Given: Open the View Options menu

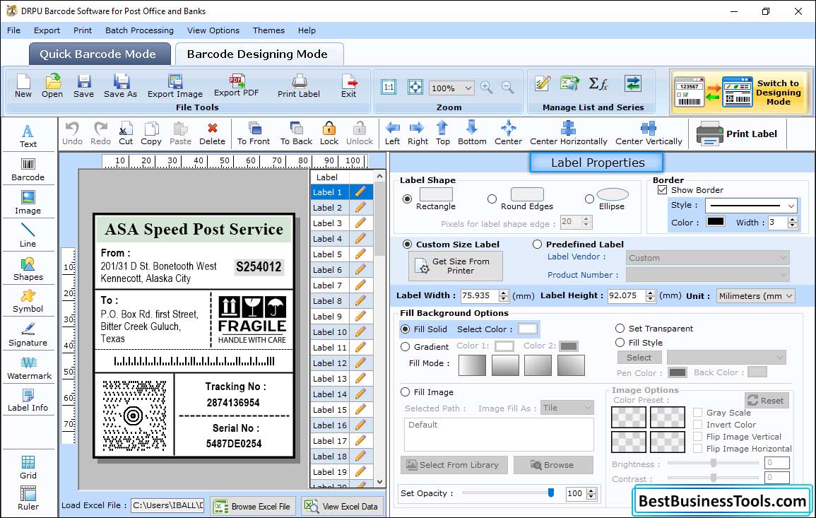Looking at the screenshot, I should [x=213, y=30].
